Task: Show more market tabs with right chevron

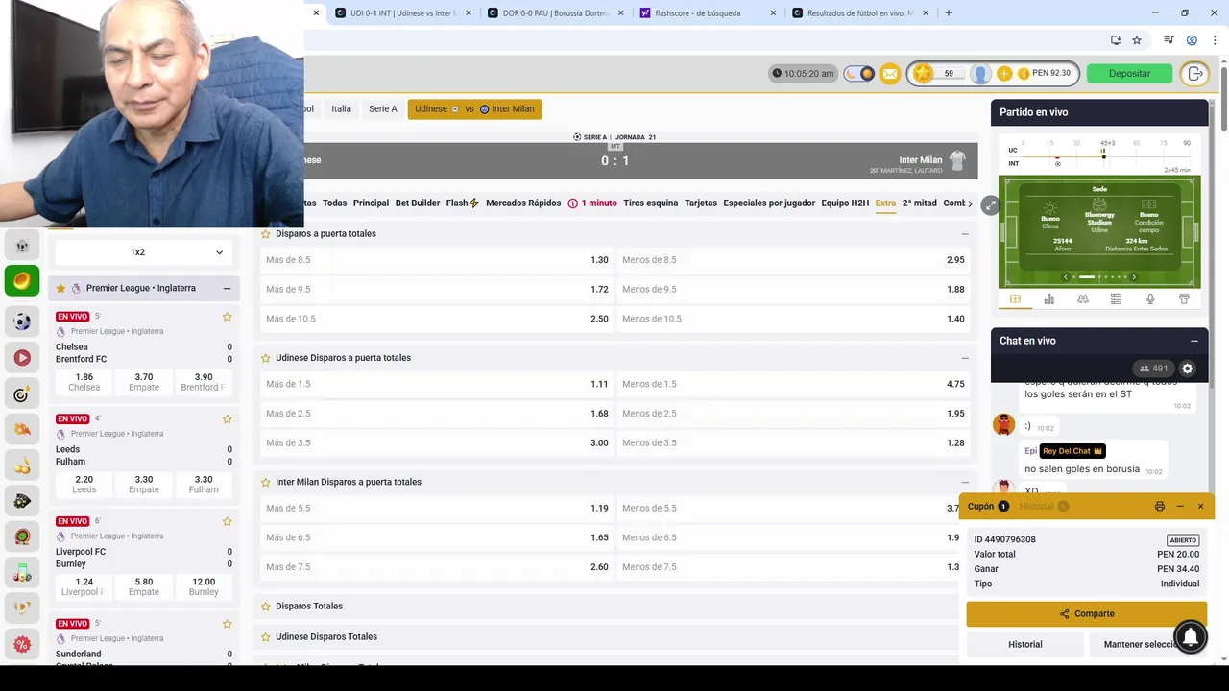Action: [x=970, y=203]
